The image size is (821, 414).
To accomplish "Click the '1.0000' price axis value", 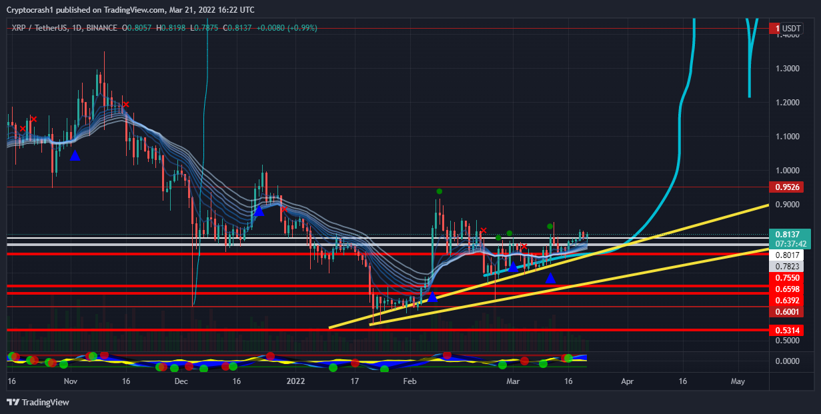I will coord(787,171).
